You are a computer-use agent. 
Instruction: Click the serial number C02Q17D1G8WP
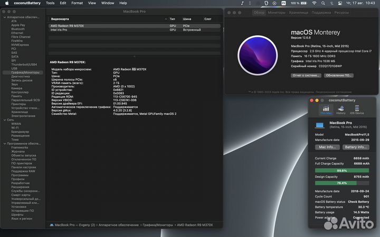click(x=330, y=66)
